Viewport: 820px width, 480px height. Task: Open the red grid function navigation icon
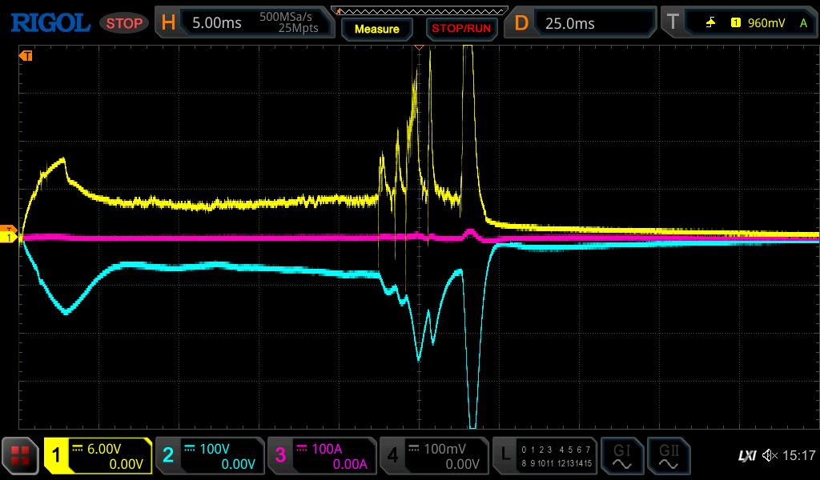coord(20,456)
